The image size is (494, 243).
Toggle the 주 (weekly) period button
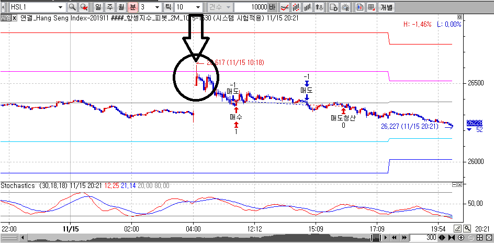pyautogui.click(x=109, y=7)
